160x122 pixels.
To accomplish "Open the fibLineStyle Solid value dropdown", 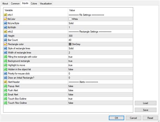I will (101, 23).
